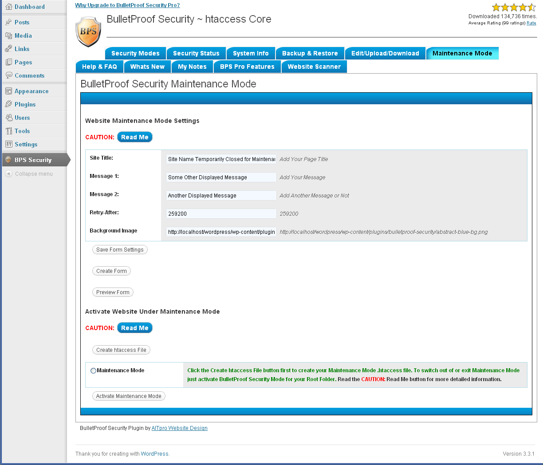The image size is (543, 465).
Task: Open the Security Modes tab
Action: pyautogui.click(x=135, y=53)
